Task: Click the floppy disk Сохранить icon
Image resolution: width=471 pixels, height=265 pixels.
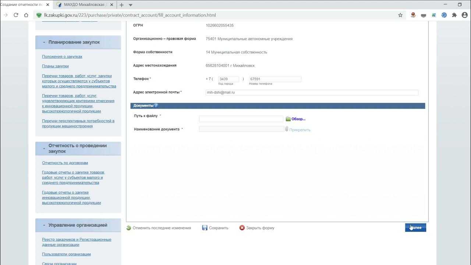Action: pos(205,228)
